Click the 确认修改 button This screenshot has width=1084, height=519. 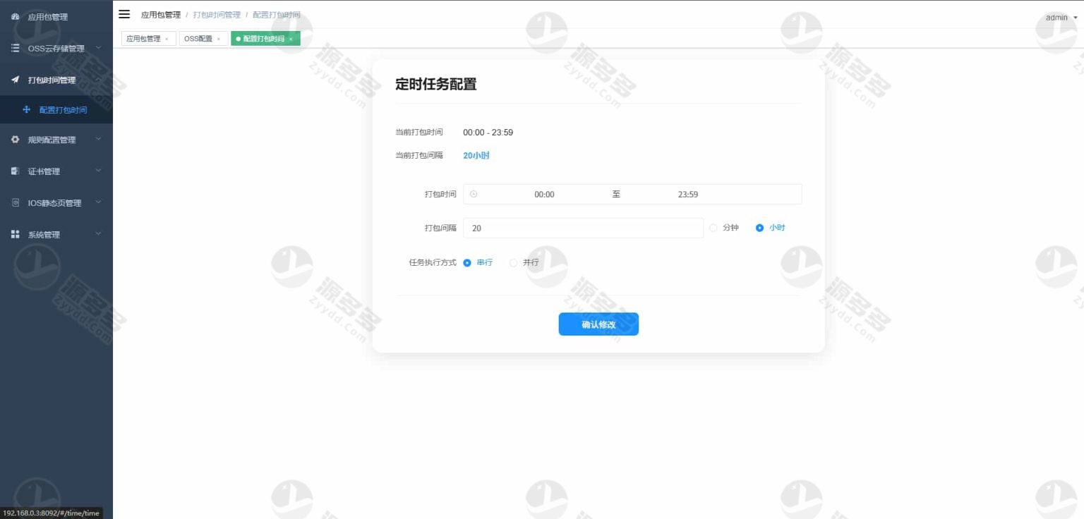click(x=598, y=324)
